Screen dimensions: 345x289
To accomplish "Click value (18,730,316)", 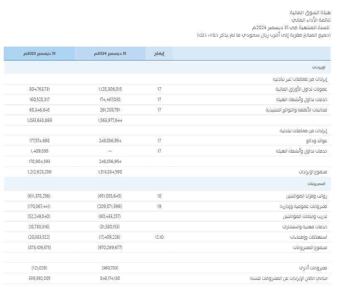I will (39, 227).
